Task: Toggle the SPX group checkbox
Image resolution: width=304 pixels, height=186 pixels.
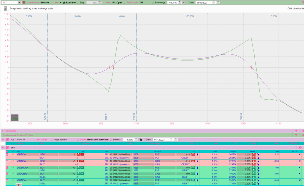Action: tap(8, 148)
